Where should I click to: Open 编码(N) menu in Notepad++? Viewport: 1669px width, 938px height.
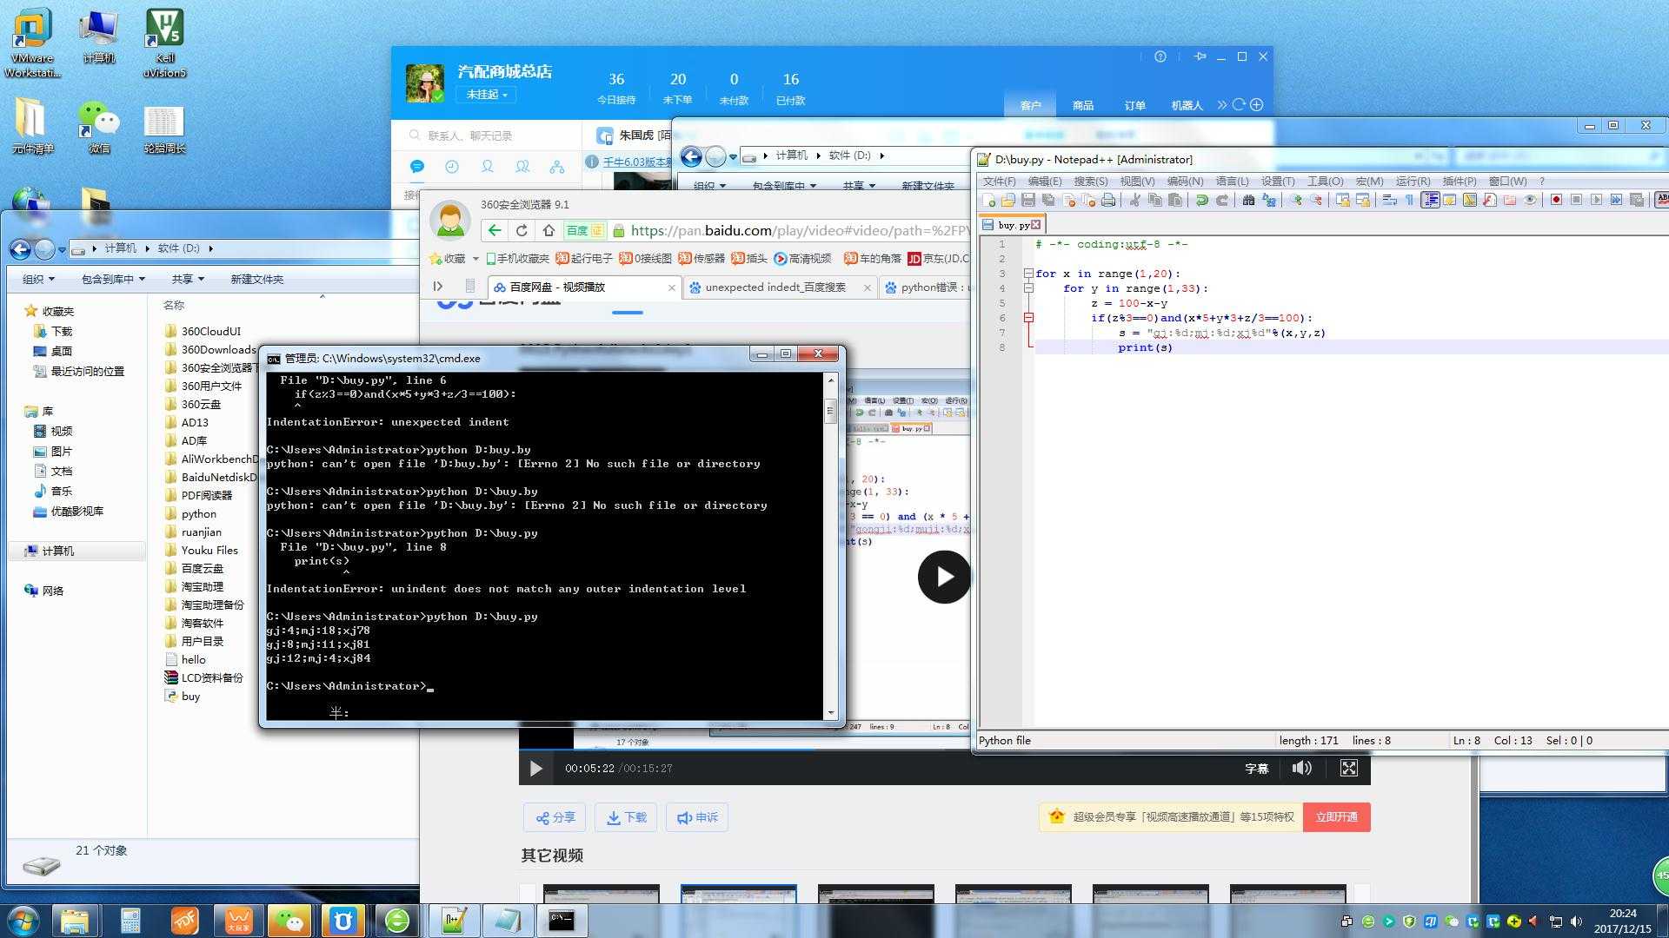click(1185, 181)
